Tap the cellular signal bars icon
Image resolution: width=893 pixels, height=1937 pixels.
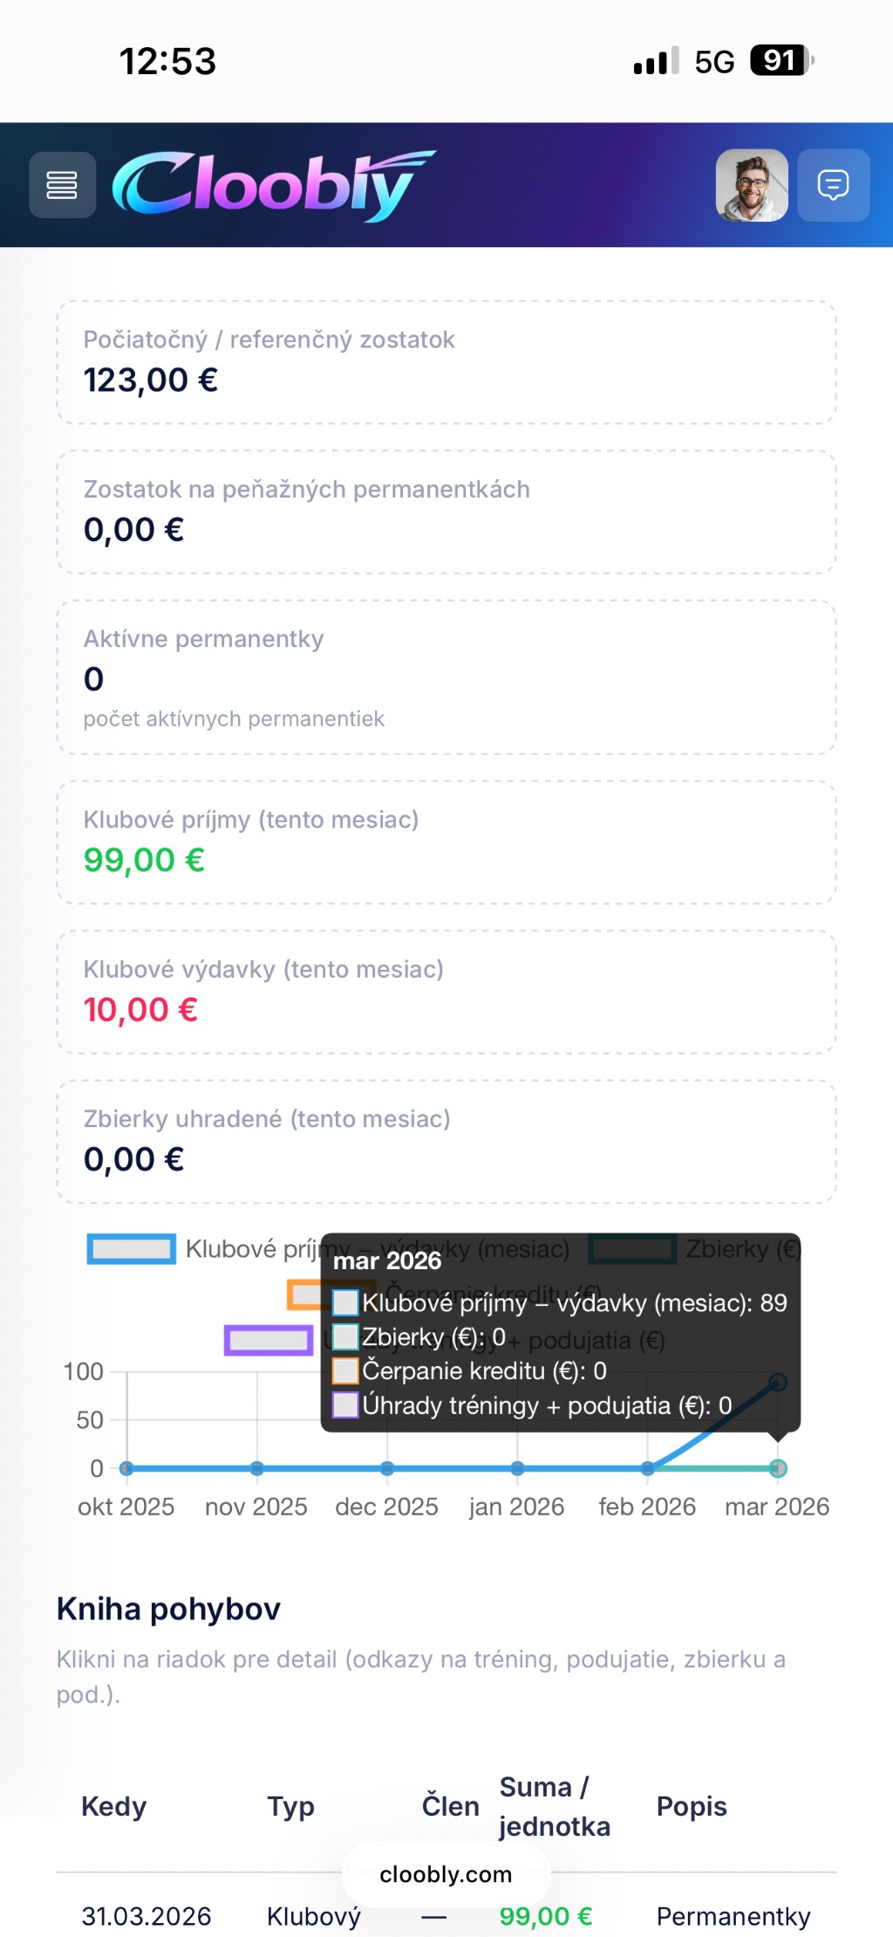click(x=656, y=61)
